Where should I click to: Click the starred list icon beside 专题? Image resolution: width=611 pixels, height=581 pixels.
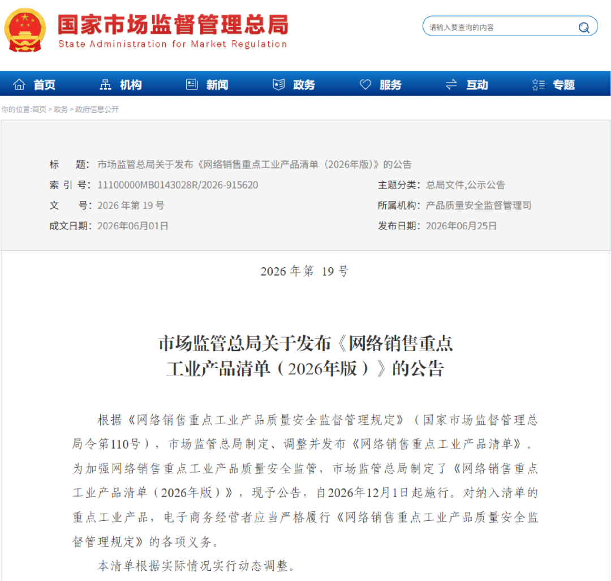[x=538, y=84]
